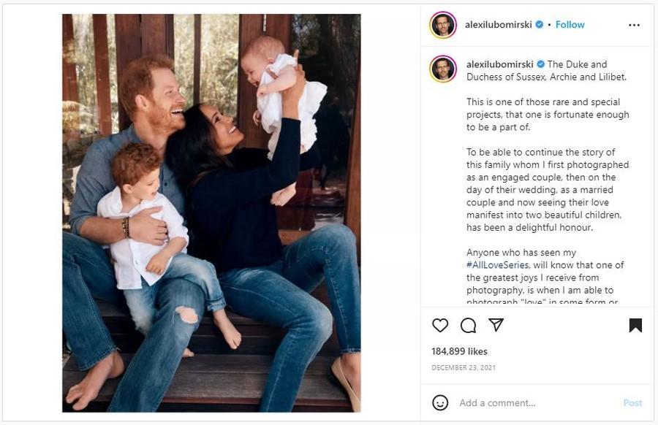Share the post with the paper plane icon

[x=496, y=325]
